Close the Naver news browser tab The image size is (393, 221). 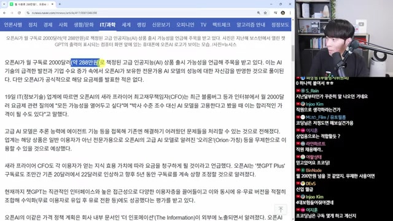click(x=52, y=4)
